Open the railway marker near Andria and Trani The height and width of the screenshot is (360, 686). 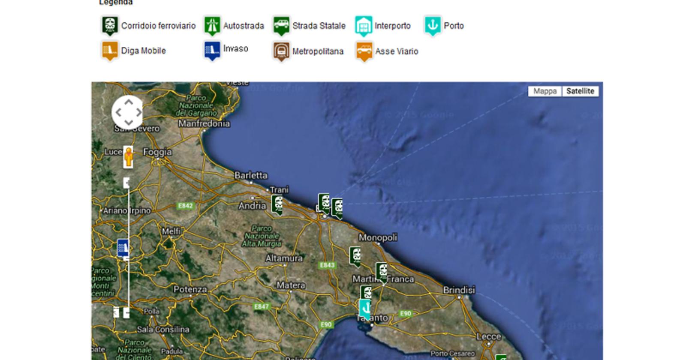(277, 204)
